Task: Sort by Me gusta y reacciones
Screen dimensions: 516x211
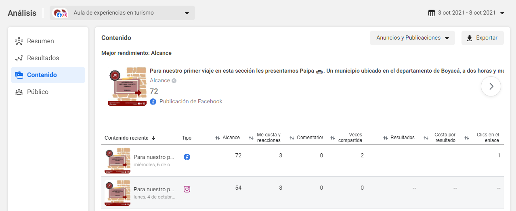Action: [x=251, y=138]
